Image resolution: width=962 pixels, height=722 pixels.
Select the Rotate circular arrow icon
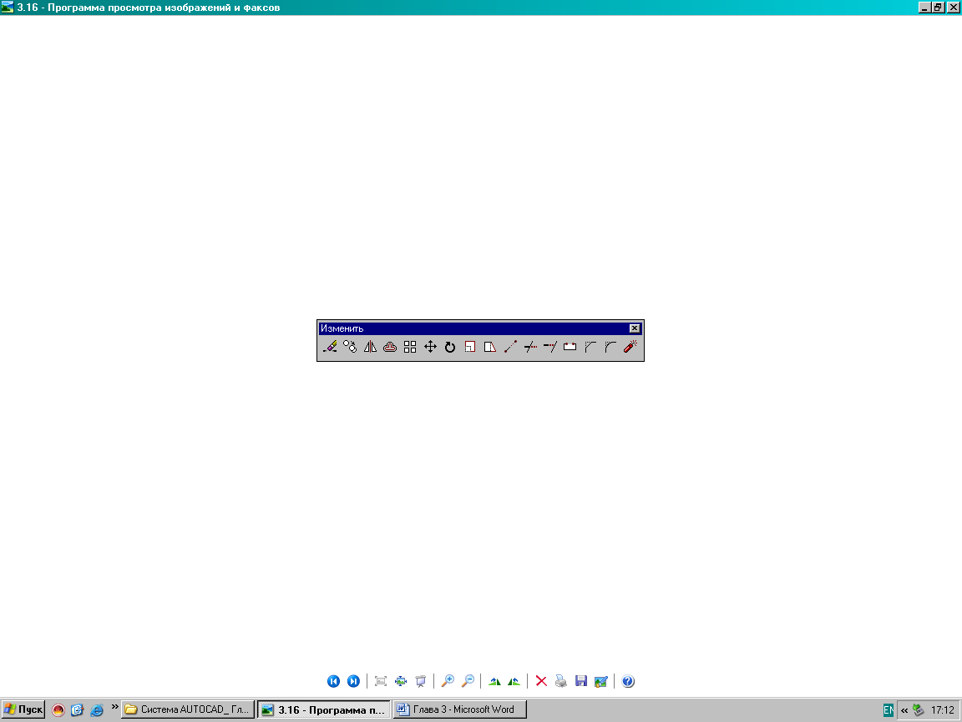450,347
